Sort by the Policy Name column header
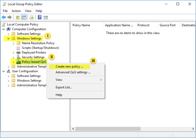 [x=81, y=25]
